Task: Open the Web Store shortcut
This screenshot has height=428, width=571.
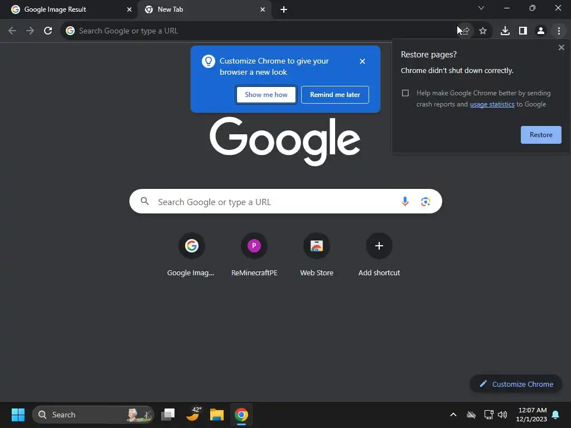Action: (317, 255)
